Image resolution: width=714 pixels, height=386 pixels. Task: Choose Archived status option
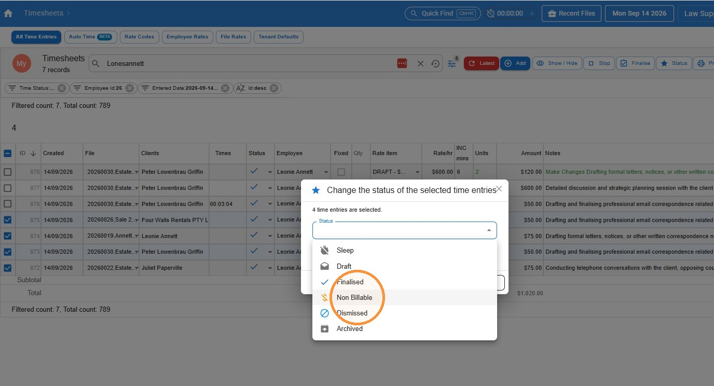coord(405,328)
